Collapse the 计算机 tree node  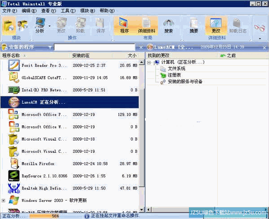(149, 63)
